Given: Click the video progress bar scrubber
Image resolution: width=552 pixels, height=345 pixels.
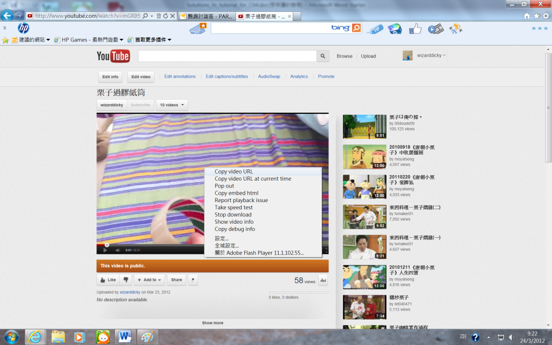Looking at the screenshot, I should tap(107, 245).
